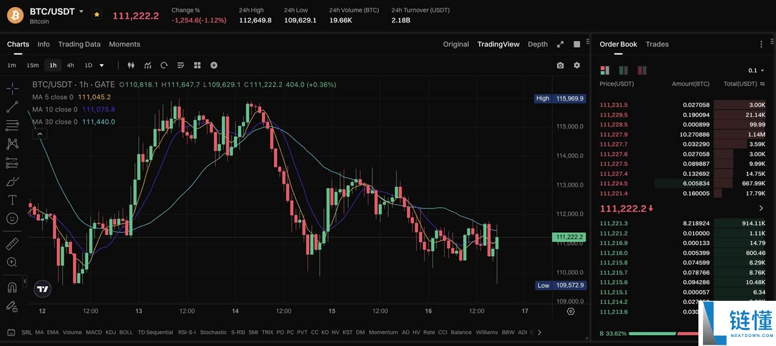The width and height of the screenshot is (776, 346).
Task: Open order book 0.1 precision dropdown
Action: [756, 70]
